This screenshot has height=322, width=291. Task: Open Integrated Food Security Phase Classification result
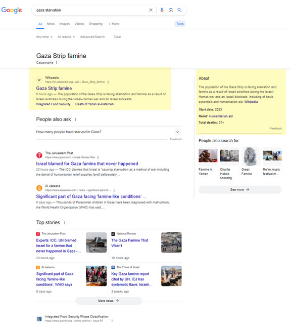pyautogui.click(x=77, y=316)
